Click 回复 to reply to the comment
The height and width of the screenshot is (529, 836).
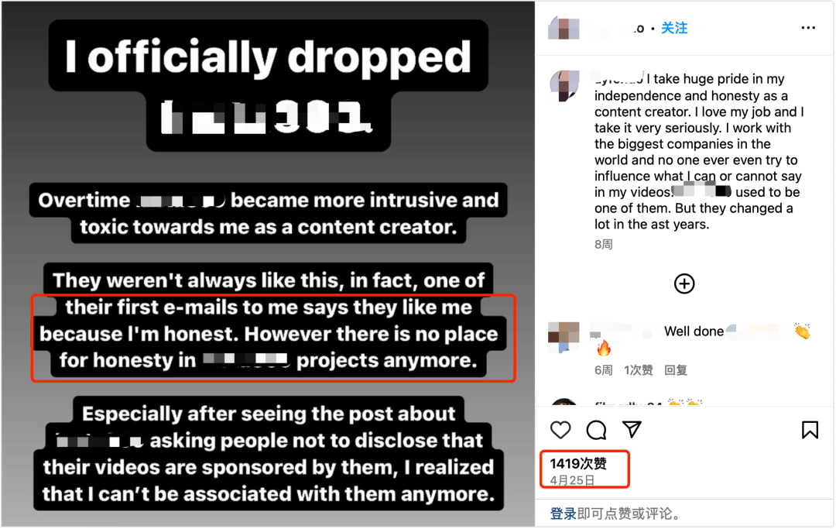coord(676,370)
